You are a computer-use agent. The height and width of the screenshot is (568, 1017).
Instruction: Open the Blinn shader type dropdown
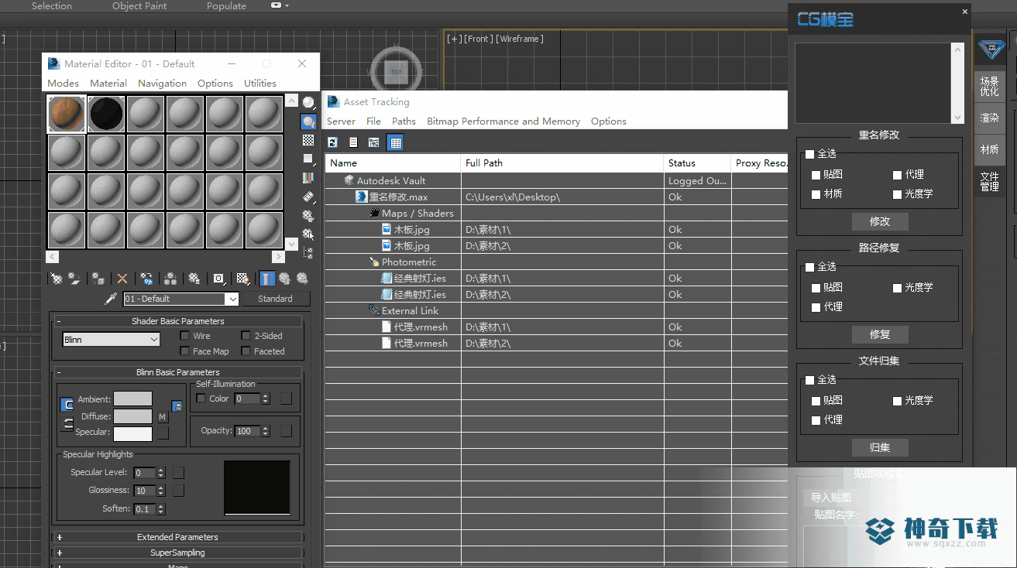pyautogui.click(x=112, y=340)
